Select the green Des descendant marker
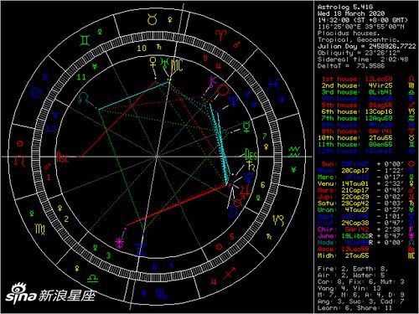 click(251, 154)
